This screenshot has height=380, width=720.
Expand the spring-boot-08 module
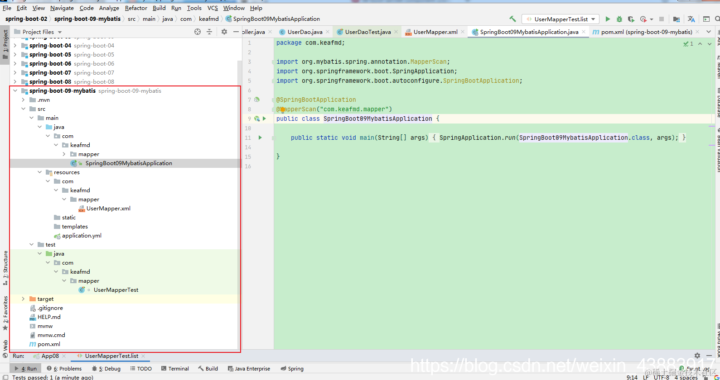click(x=15, y=81)
